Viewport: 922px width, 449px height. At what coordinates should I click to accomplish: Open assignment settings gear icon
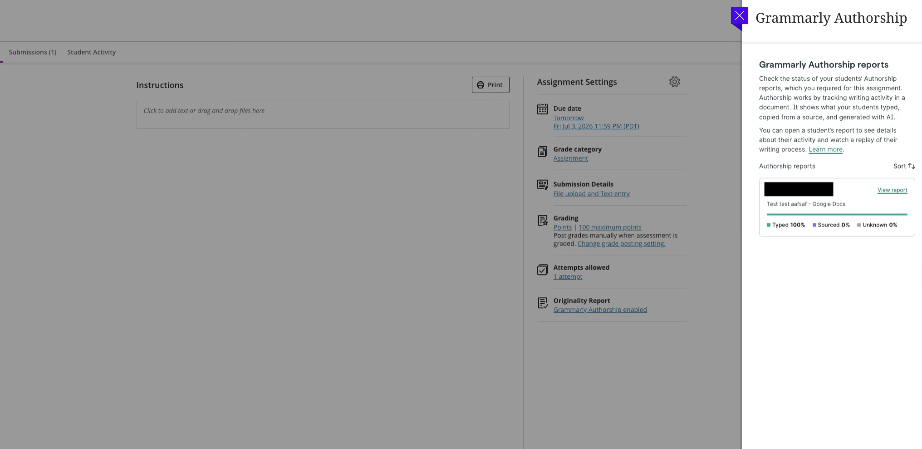point(675,82)
